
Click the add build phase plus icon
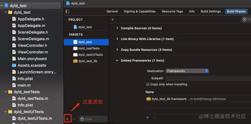(x=113, y=19)
